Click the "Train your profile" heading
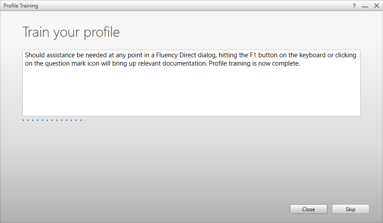Viewport: 383px width, 223px height. (x=71, y=32)
